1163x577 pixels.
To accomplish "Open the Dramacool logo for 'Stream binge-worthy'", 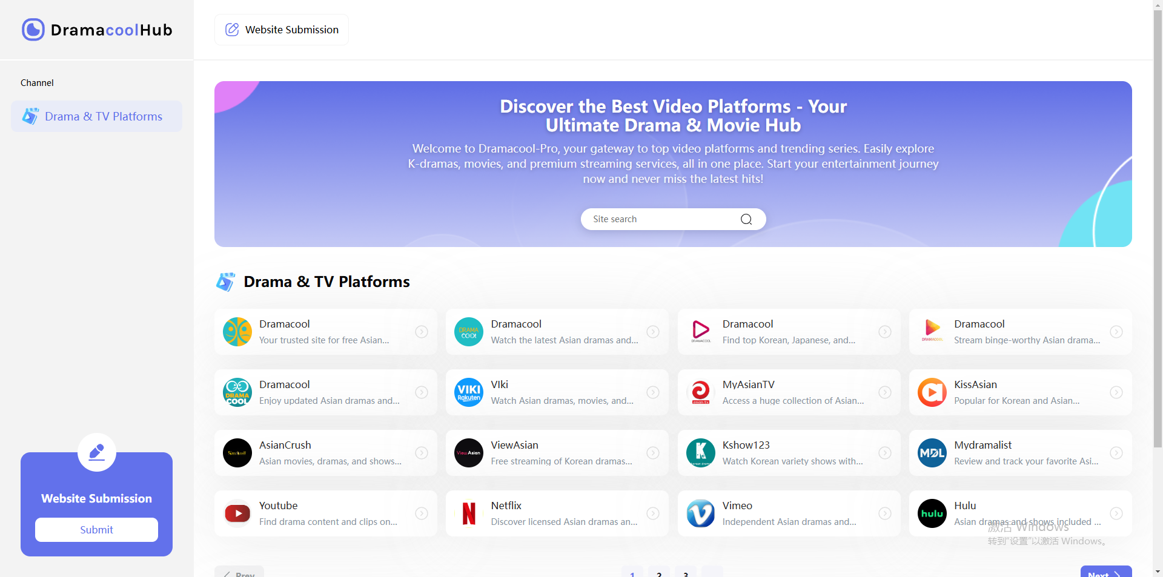I will point(932,332).
